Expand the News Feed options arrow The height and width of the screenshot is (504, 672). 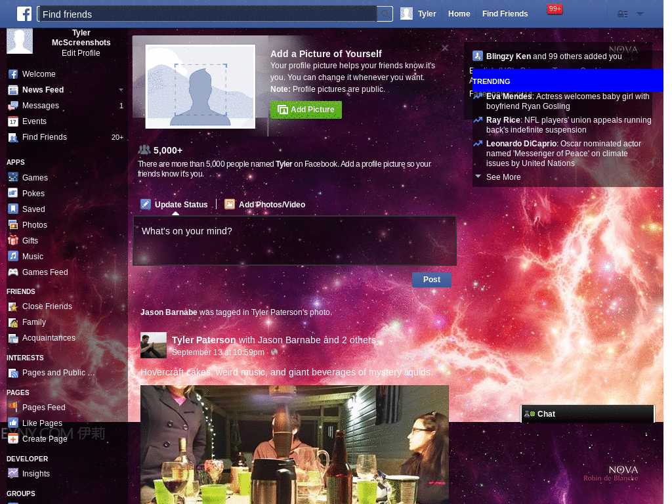121,90
